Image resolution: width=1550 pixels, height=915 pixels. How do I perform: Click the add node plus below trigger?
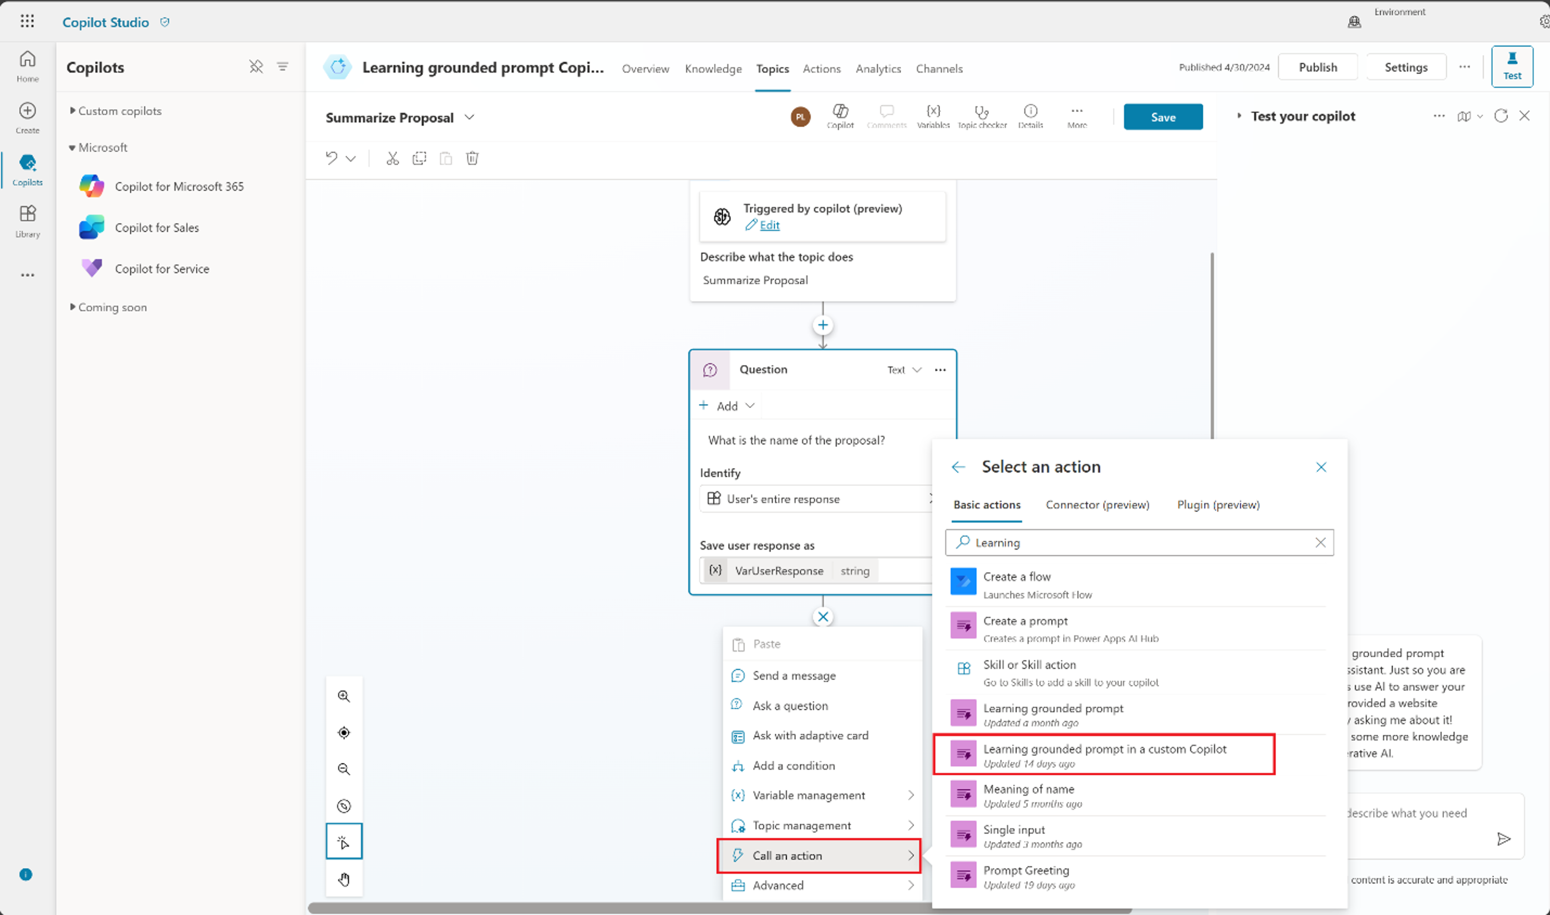click(x=822, y=325)
